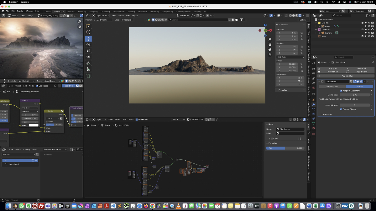Toggle camera view icon in viewport
The image size is (376, 211).
(x=270, y=50)
